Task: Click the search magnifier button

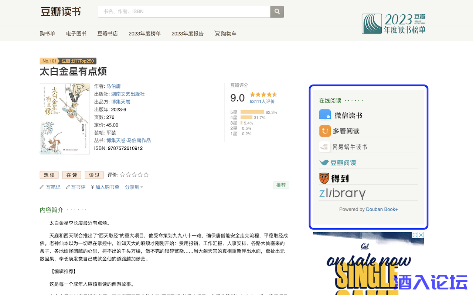Action: (277, 11)
